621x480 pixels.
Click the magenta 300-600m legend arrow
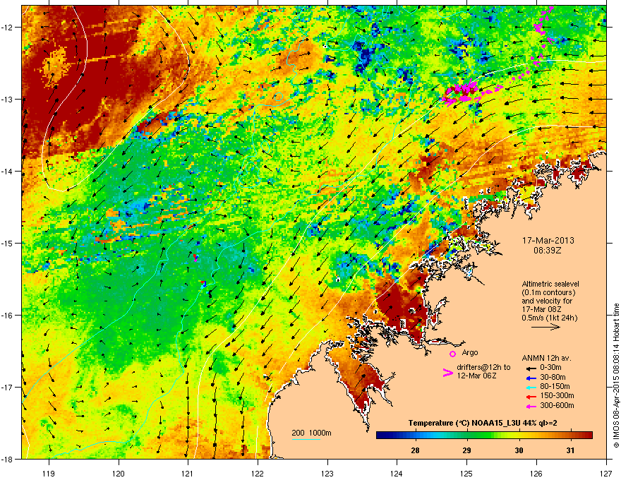[531, 406]
